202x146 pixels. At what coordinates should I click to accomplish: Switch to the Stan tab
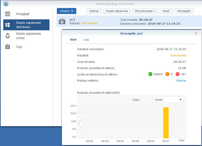[x=73, y=39]
